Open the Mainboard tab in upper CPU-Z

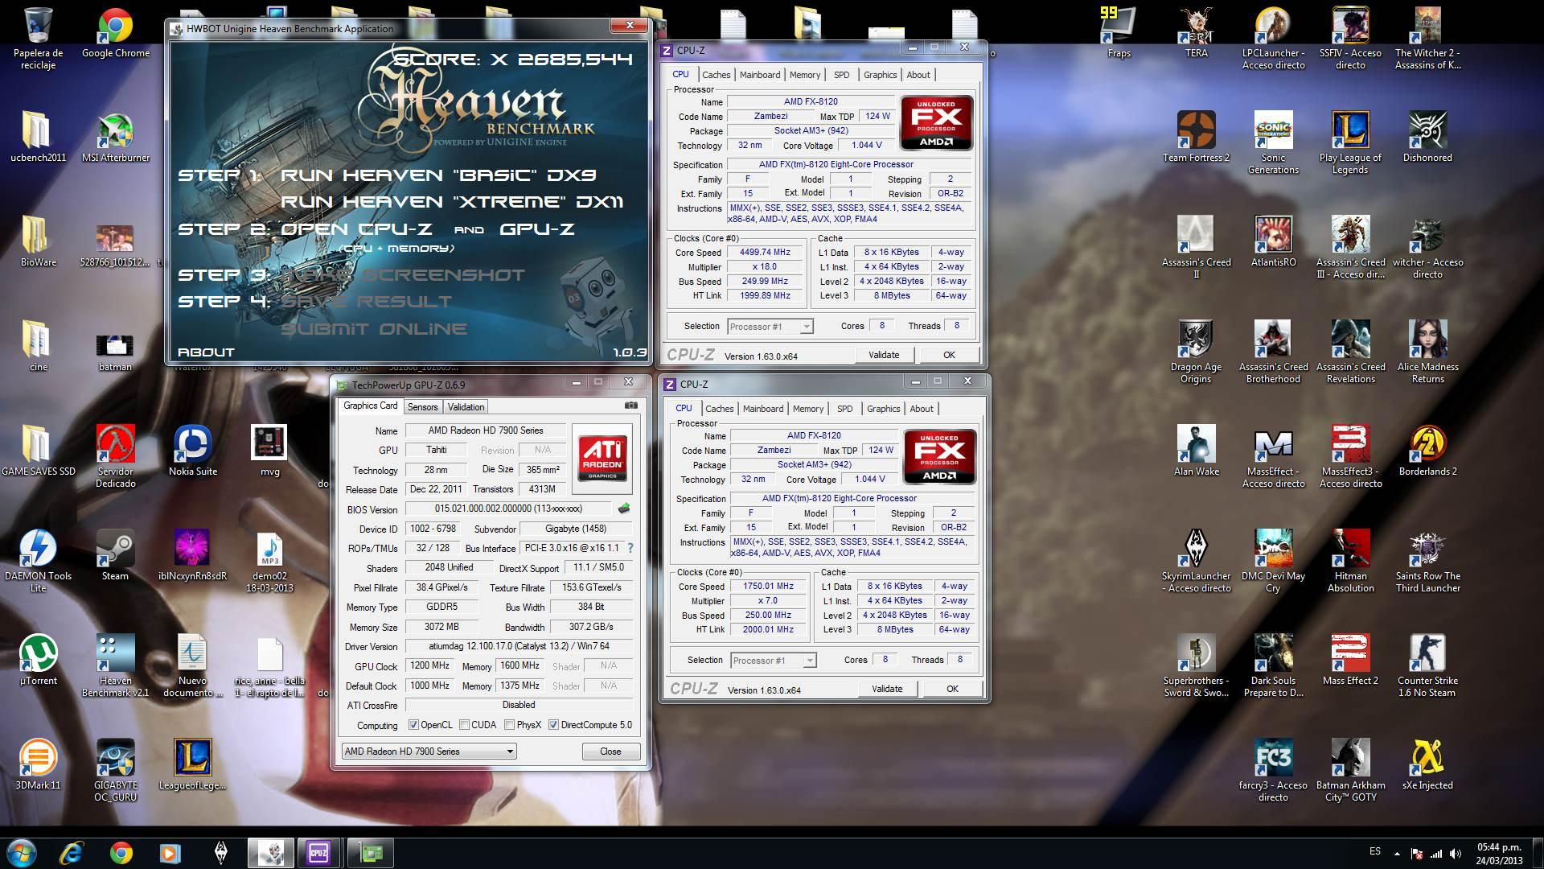coord(760,75)
